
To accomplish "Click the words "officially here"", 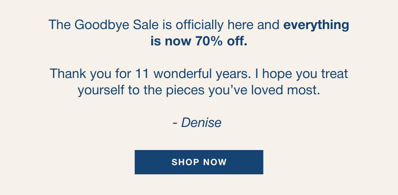I will pos(220,25).
